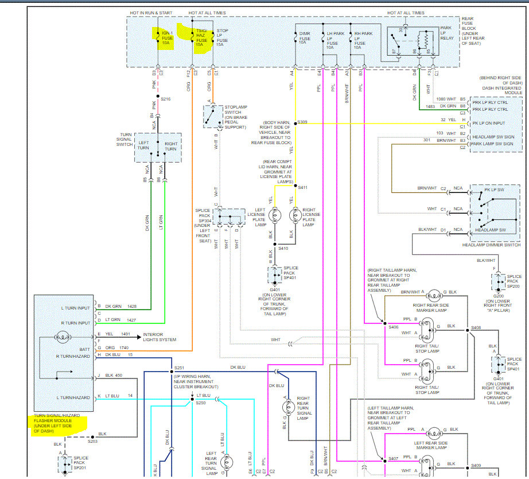The width and height of the screenshot is (529, 479).
Task: Click the highlighted IGN 1 FUSE 10A label
Action: click(168, 38)
